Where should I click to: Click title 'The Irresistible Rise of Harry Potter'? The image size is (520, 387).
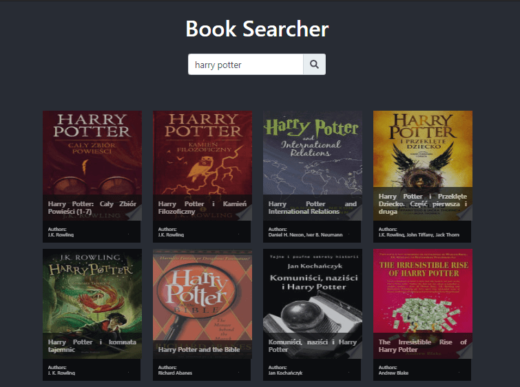(x=422, y=346)
